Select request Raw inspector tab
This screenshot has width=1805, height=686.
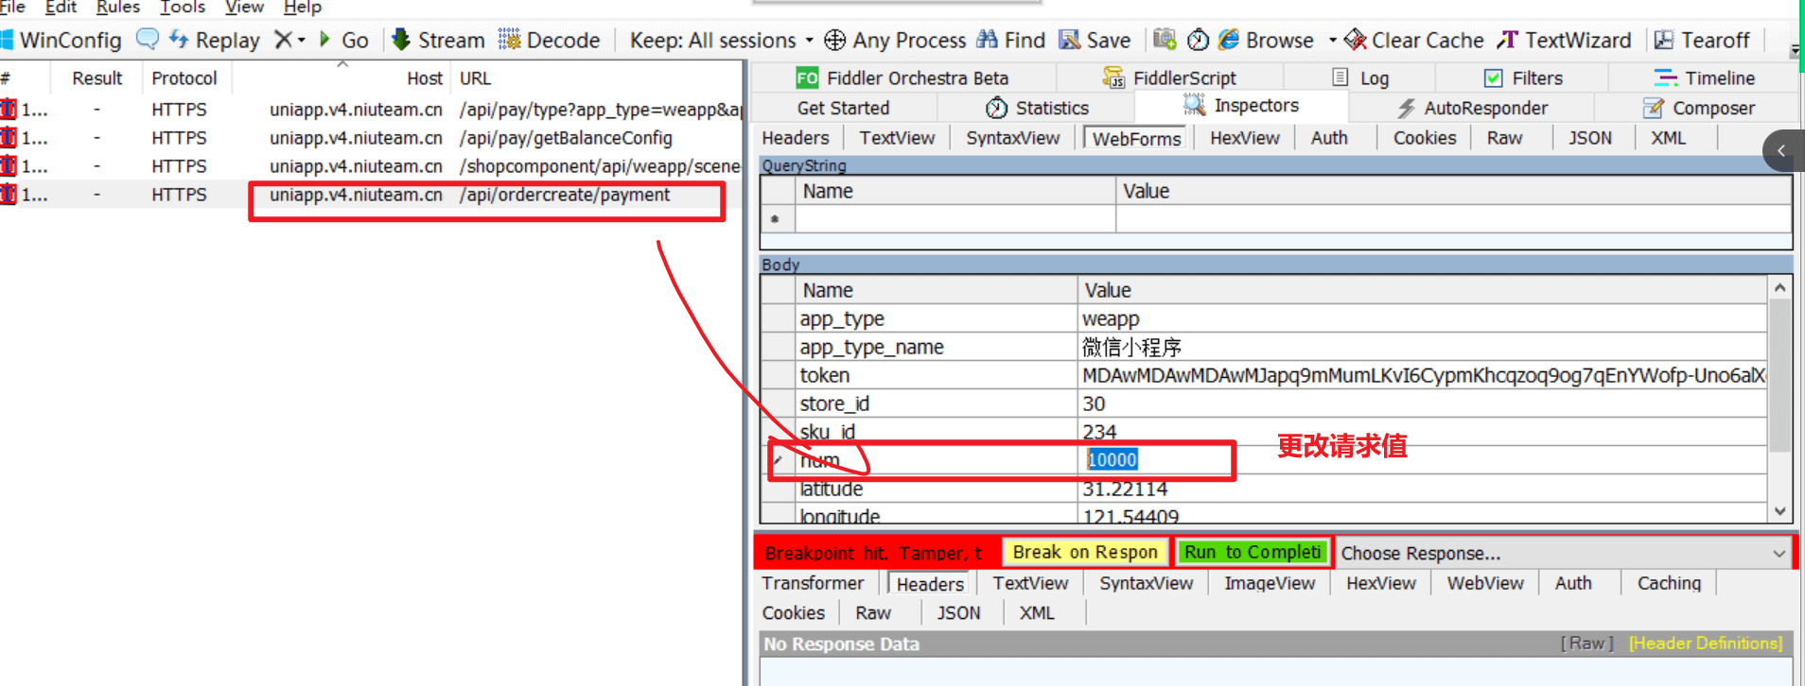pos(1504,138)
